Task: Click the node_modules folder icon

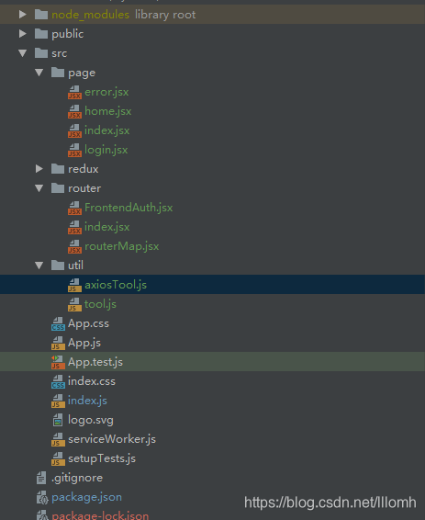Action: 41,15
